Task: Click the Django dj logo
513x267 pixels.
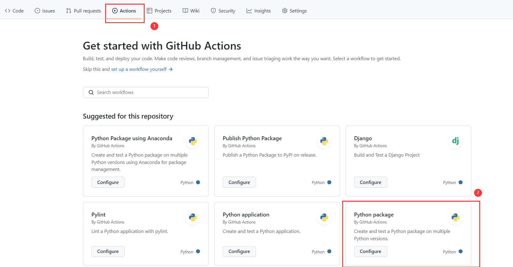Action: tap(456, 141)
